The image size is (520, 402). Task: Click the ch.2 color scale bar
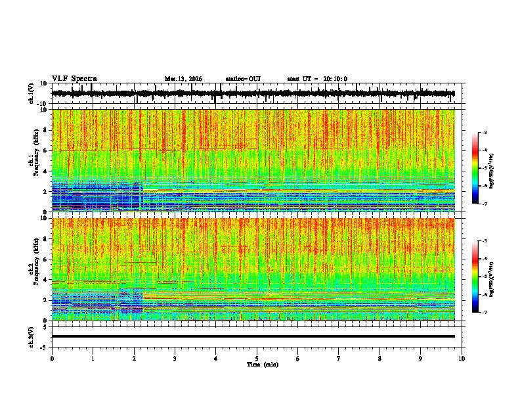(x=475, y=277)
